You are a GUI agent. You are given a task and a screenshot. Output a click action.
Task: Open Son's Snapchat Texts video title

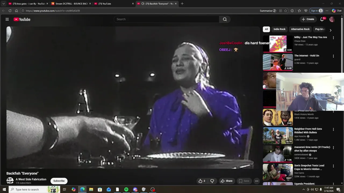(309, 167)
